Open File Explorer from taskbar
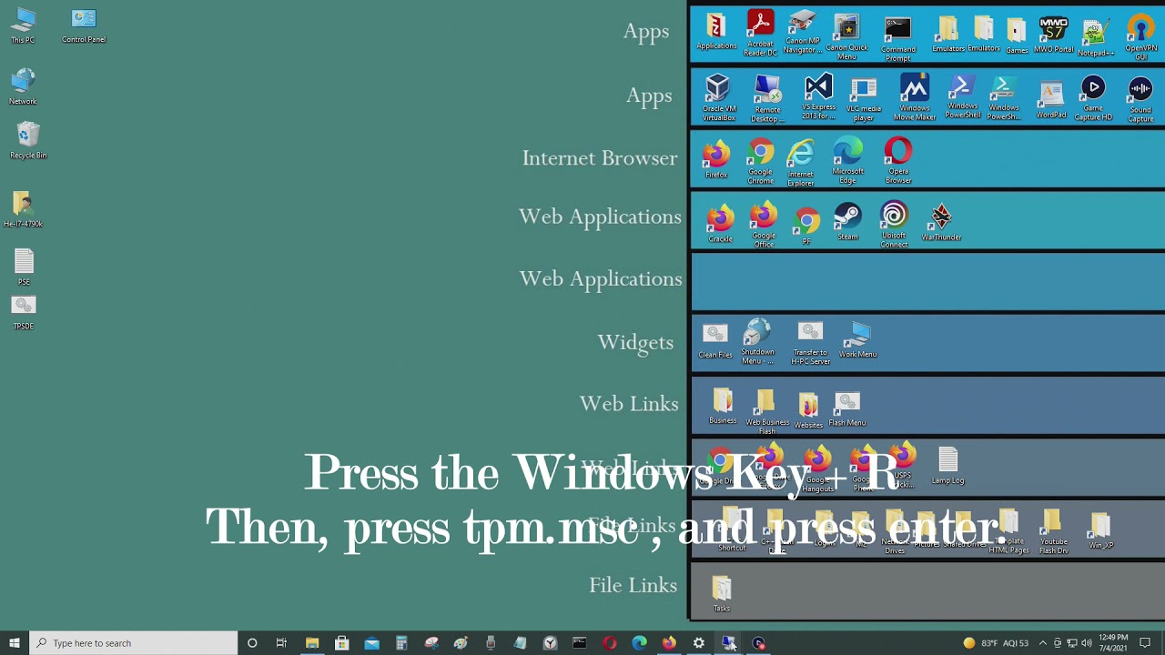Screen dimensions: 1165x655 click(312, 643)
